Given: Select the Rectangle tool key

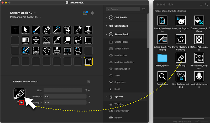Looking at the screenshot, I should click(88, 40).
